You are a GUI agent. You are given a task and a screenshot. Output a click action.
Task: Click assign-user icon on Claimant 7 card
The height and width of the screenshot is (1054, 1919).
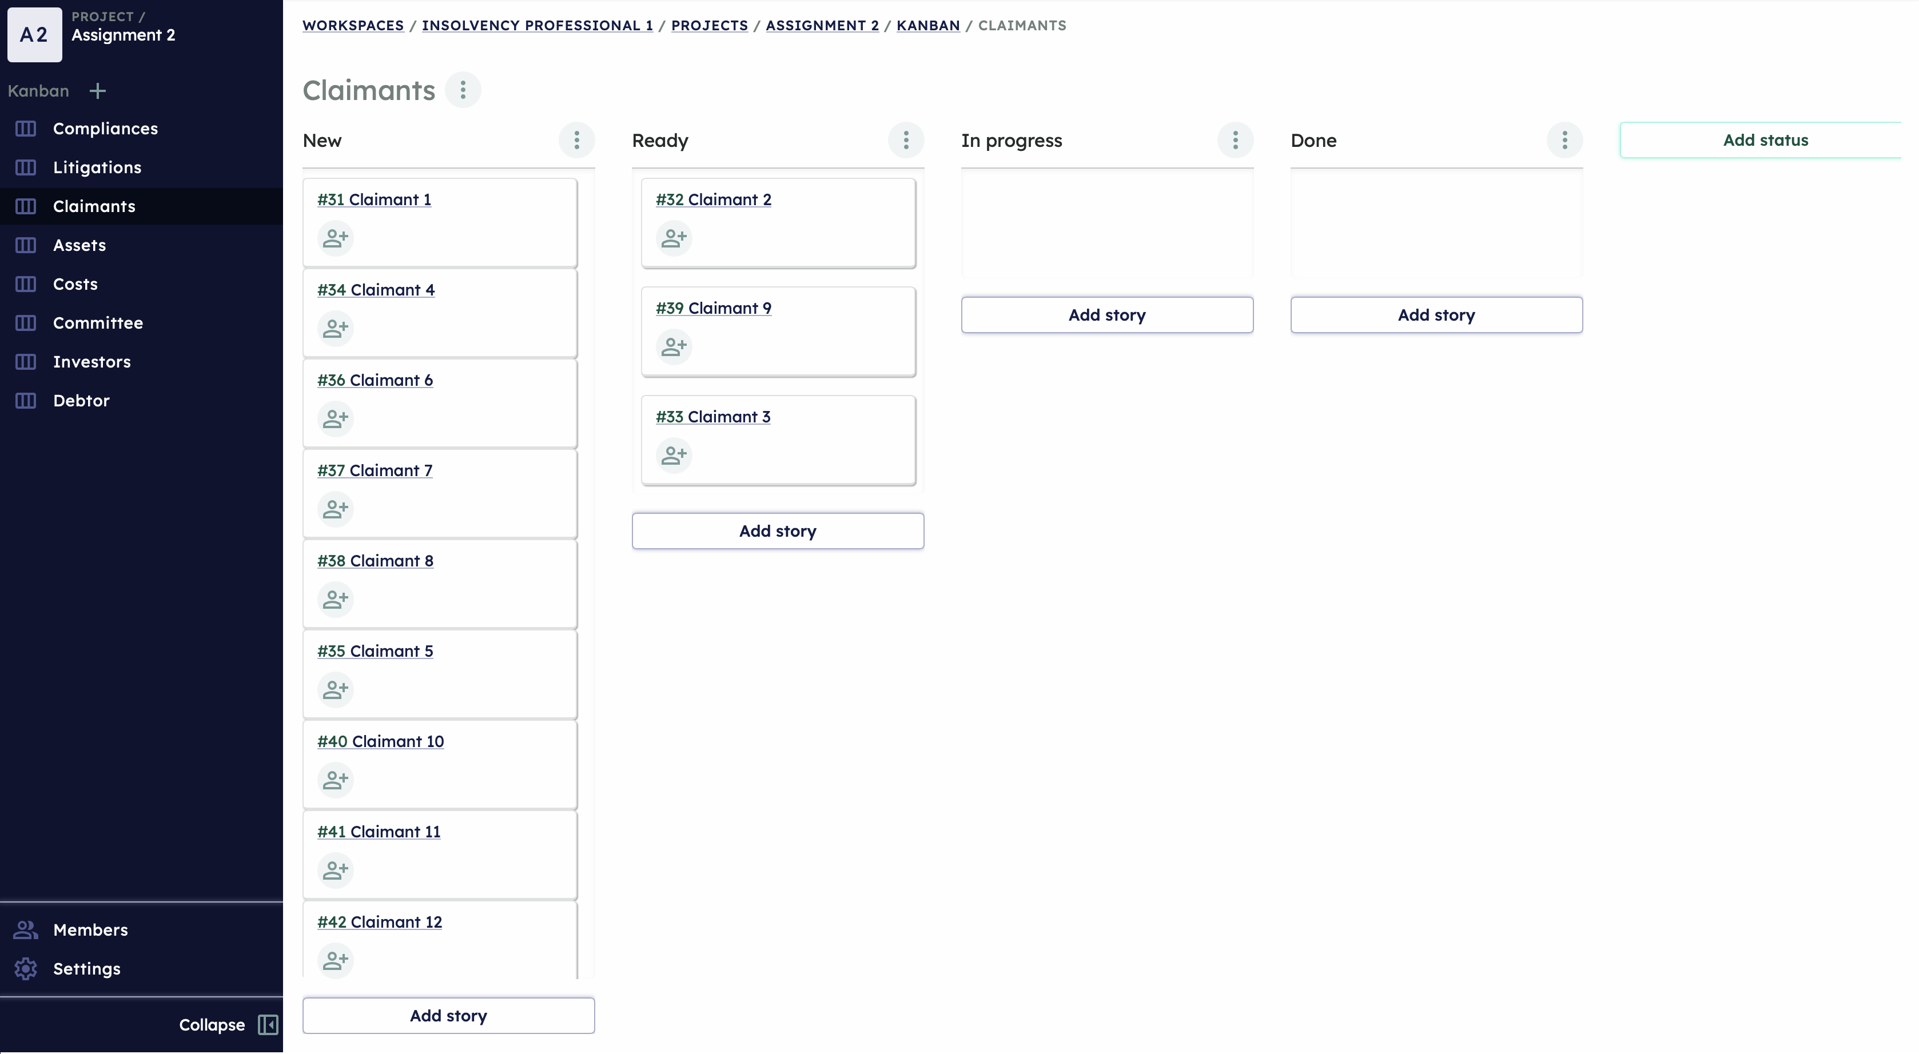[335, 509]
